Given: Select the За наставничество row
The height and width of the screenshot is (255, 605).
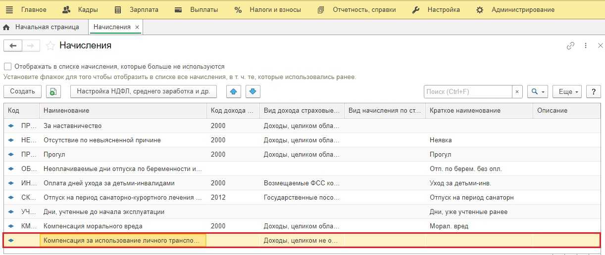Looking at the screenshot, I should (302, 126).
